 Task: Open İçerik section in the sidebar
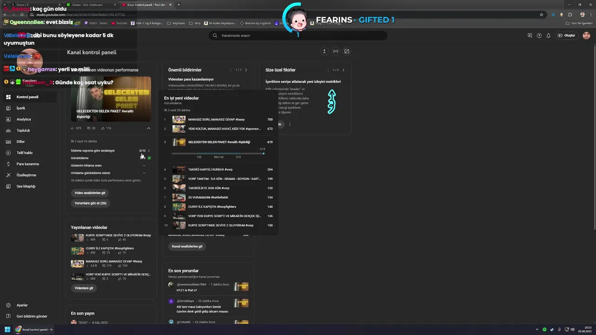click(28, 108)
